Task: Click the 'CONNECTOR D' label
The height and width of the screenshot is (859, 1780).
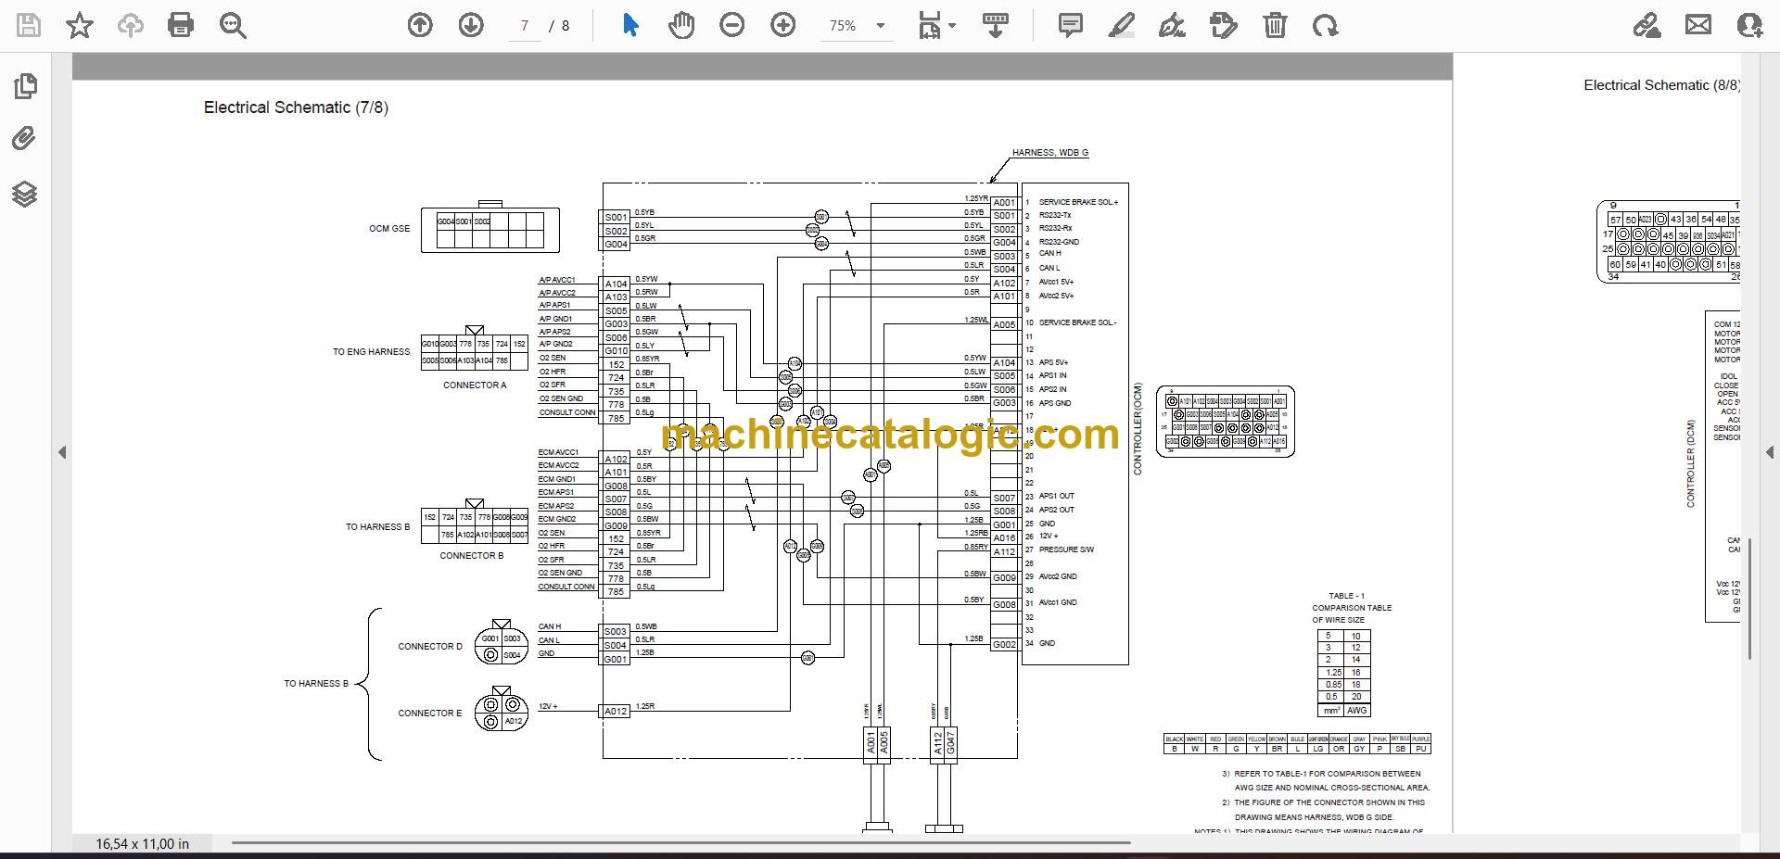Action: pos(430,647)
